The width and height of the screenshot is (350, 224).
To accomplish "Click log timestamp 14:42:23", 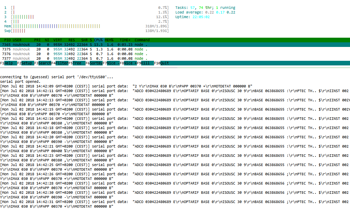I will click(45, 156).
